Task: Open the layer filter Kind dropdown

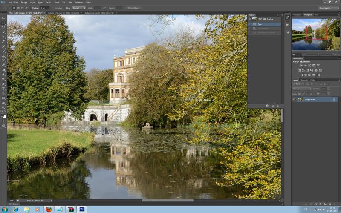Action: (298, 83)
